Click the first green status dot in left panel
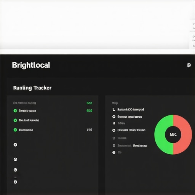 [15, 111]
